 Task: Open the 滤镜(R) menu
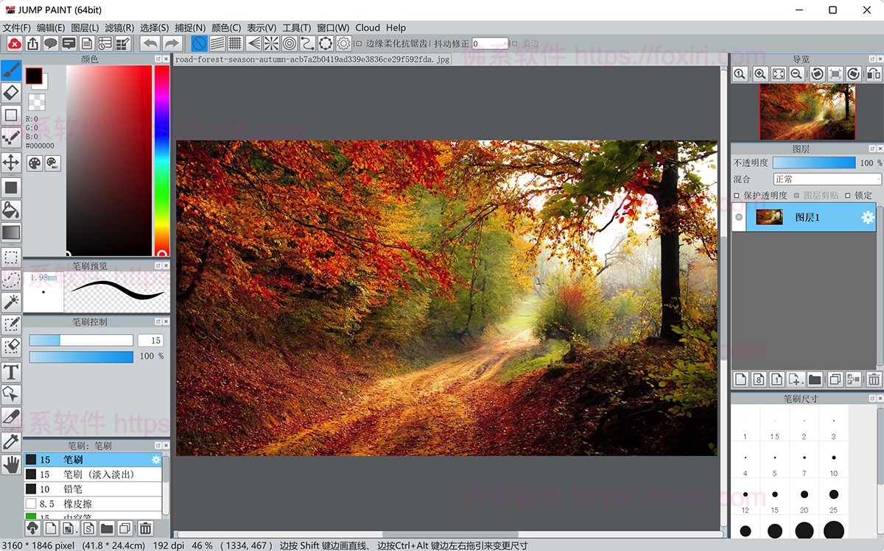pyautogui.click(x=119, y=28)
